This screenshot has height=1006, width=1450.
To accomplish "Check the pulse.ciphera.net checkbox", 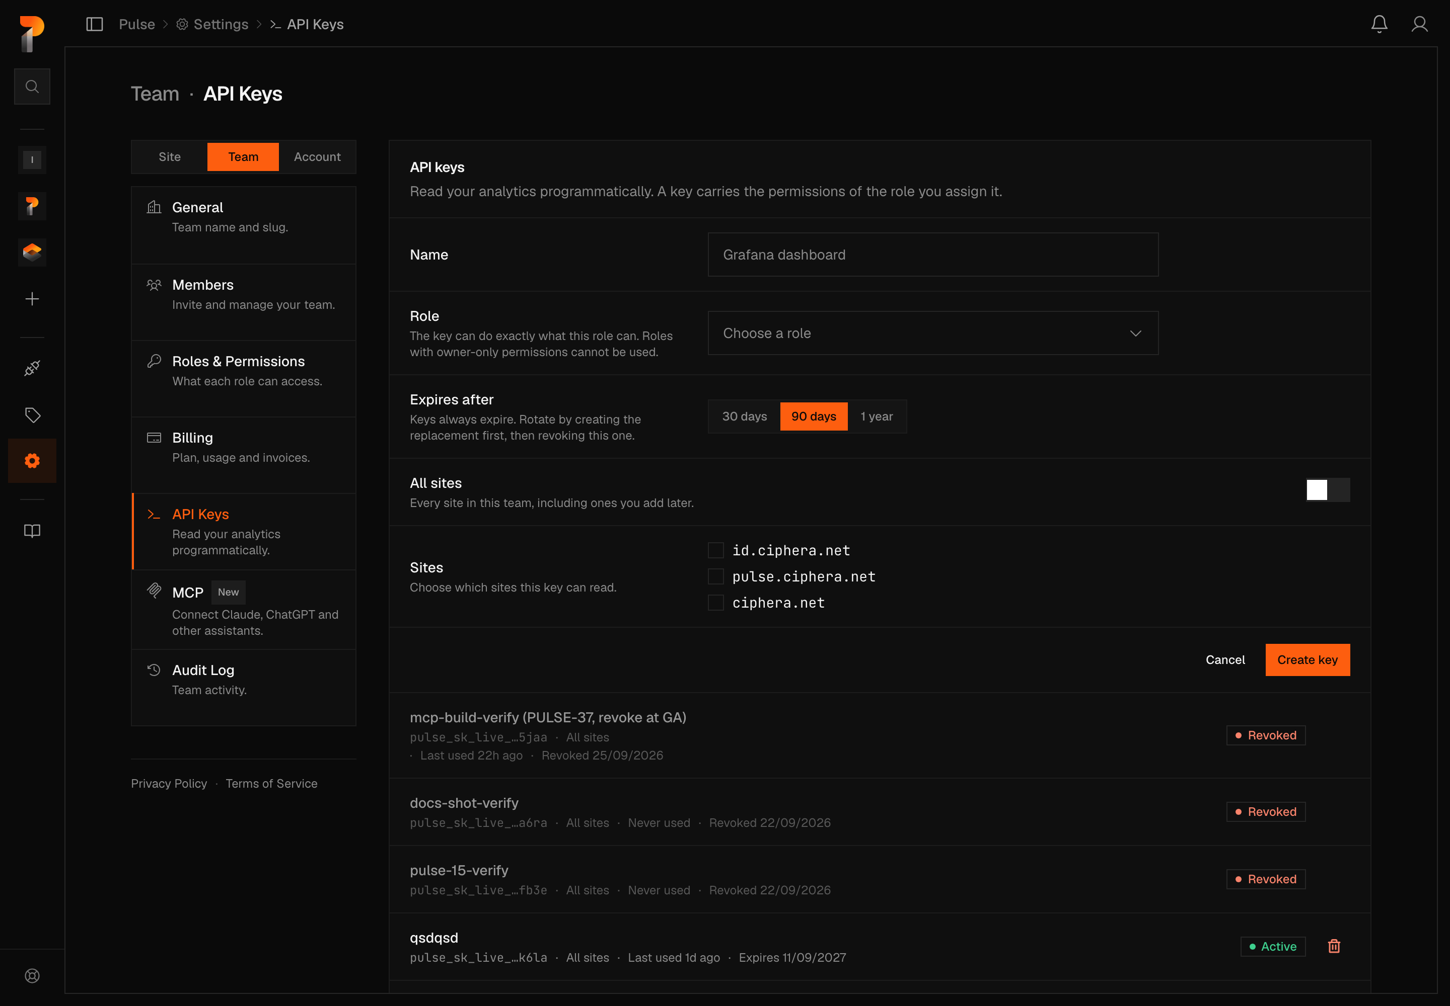I will [x=715, y=576].
